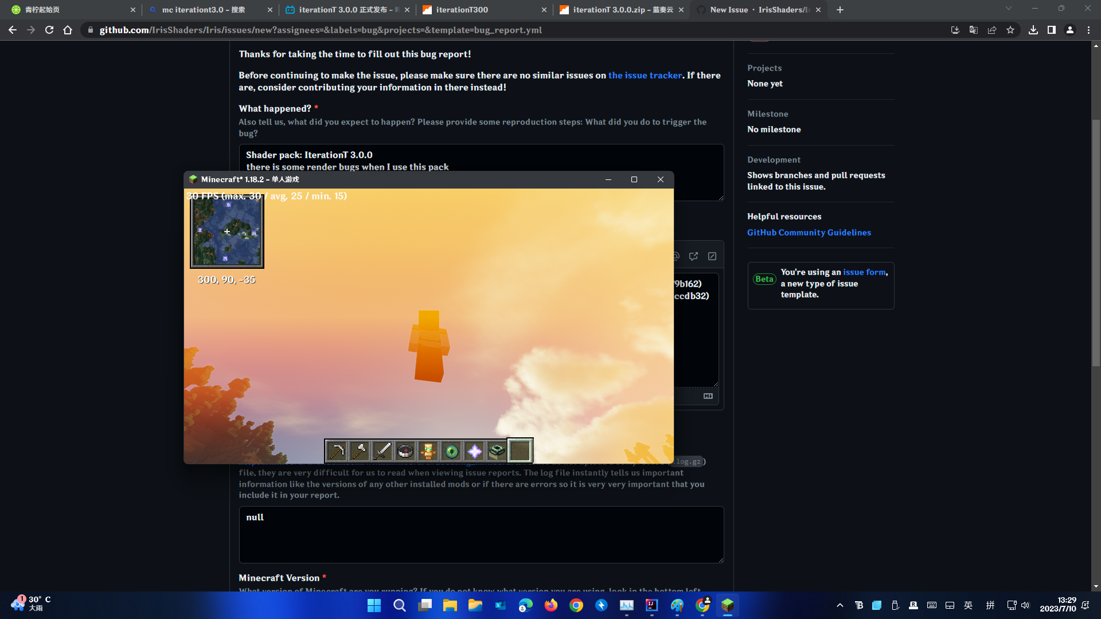This screenshot has height=619, width=1101.
Task: Click the slash command icon above the textarea
Action: click(713, 256)
